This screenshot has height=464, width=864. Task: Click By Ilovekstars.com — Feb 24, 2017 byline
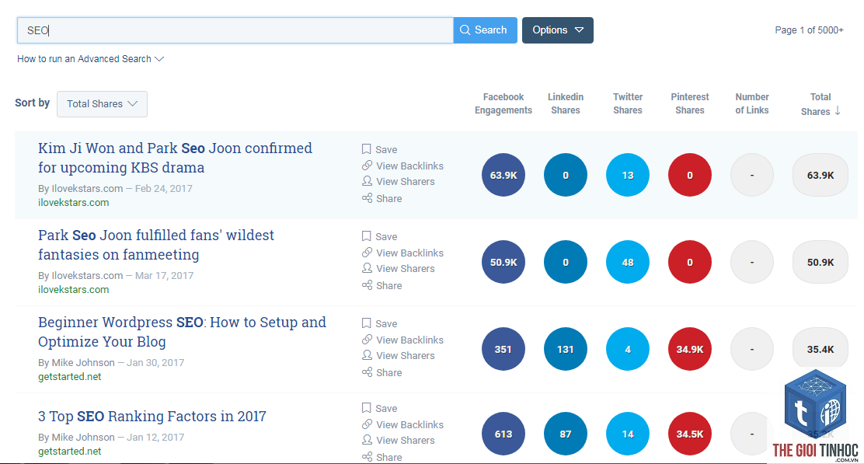pos(115,188)
